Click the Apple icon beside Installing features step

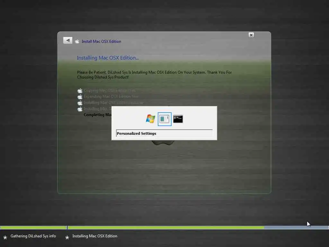coord(80,103)
